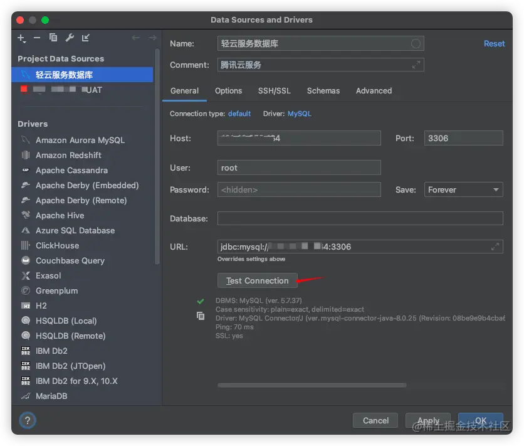
Task: Open the driver settings wrench icon
Action: tap(70, 38)
